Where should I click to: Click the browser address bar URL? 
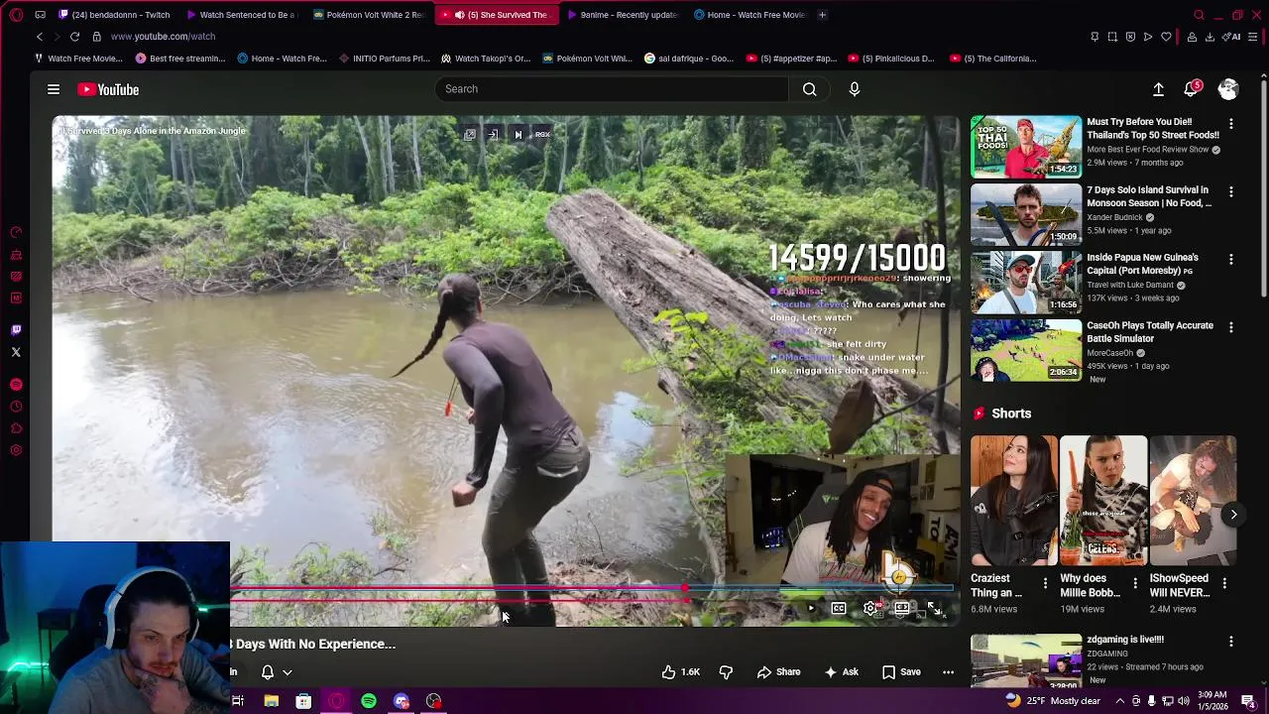[163, 37]
